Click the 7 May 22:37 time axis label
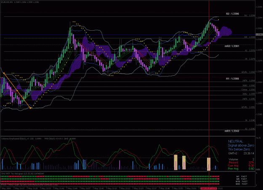Screen dimensions: 263x190 tap(151, 188)
